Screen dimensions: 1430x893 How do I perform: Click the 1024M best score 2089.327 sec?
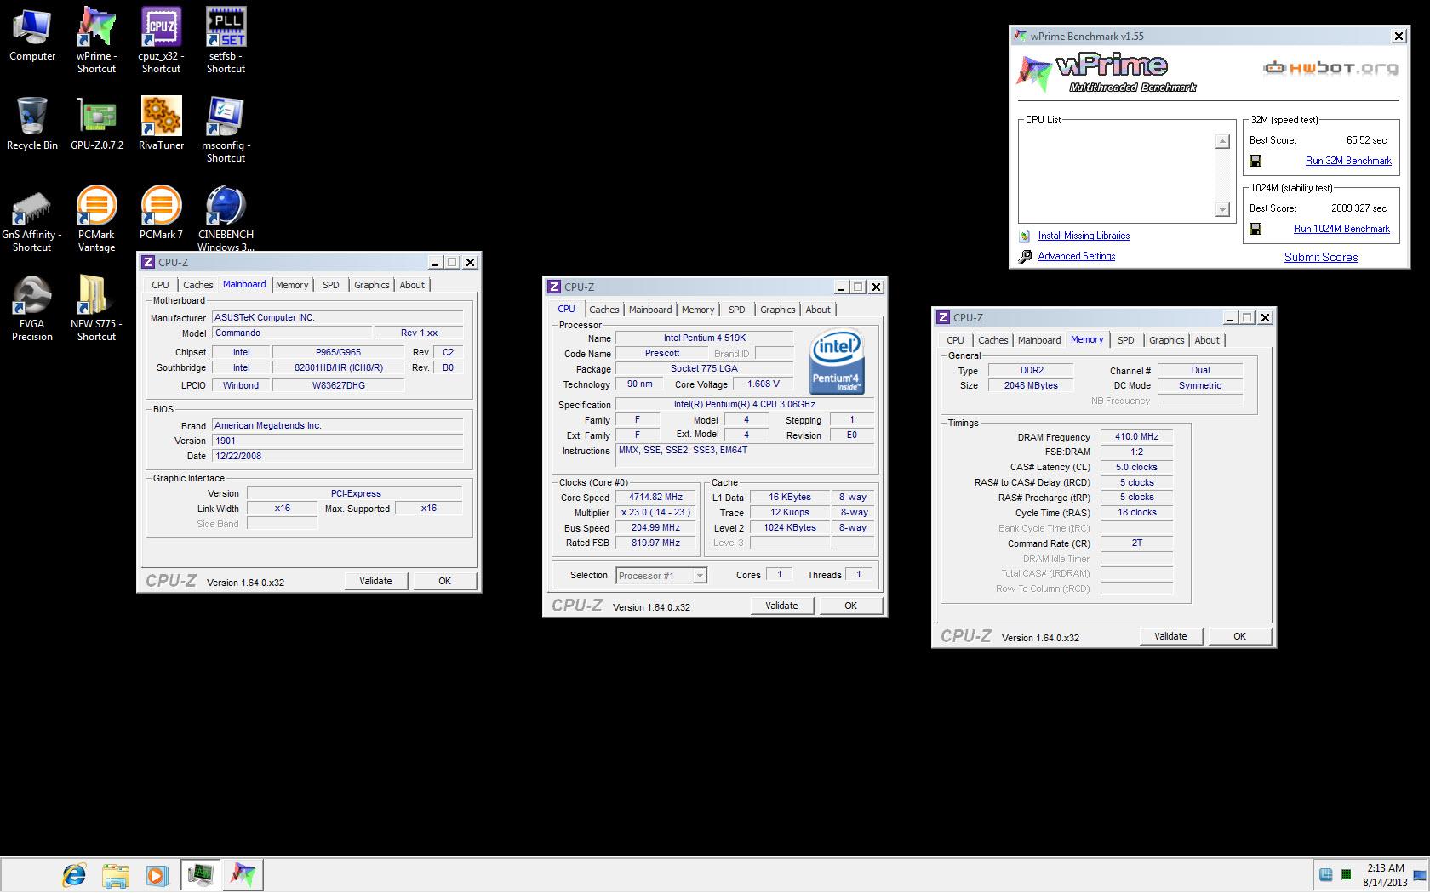[1358, 208]
